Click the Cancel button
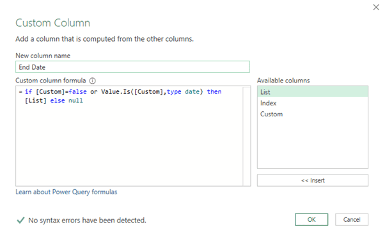 point(352,219)
